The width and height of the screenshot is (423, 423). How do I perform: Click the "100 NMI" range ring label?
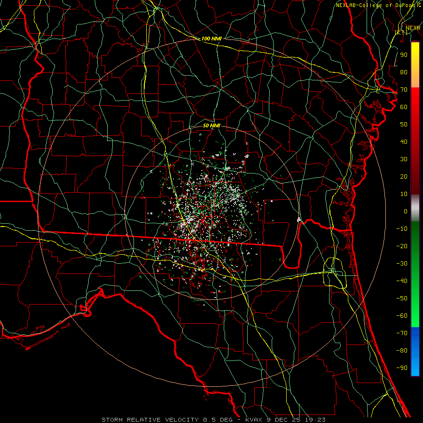coord(211,39)
